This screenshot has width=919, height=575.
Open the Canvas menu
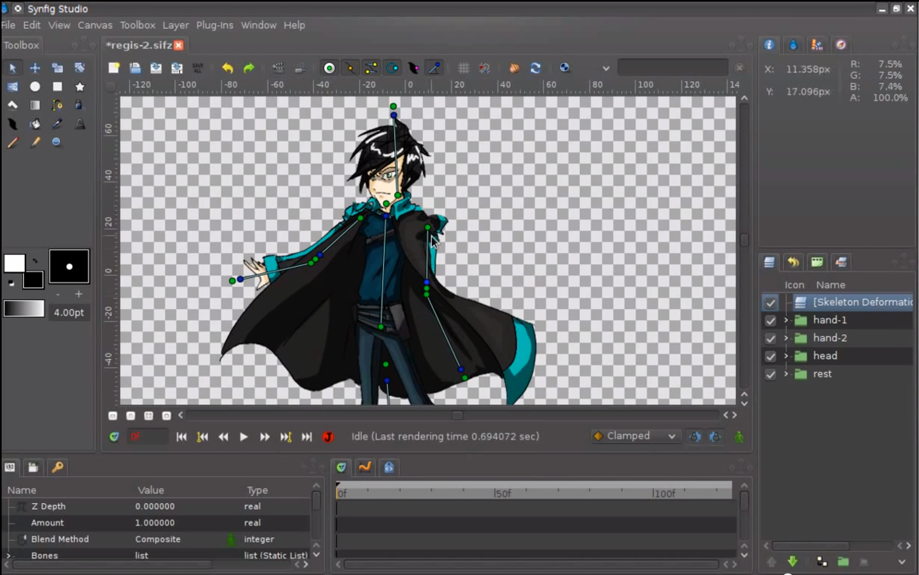95,25
